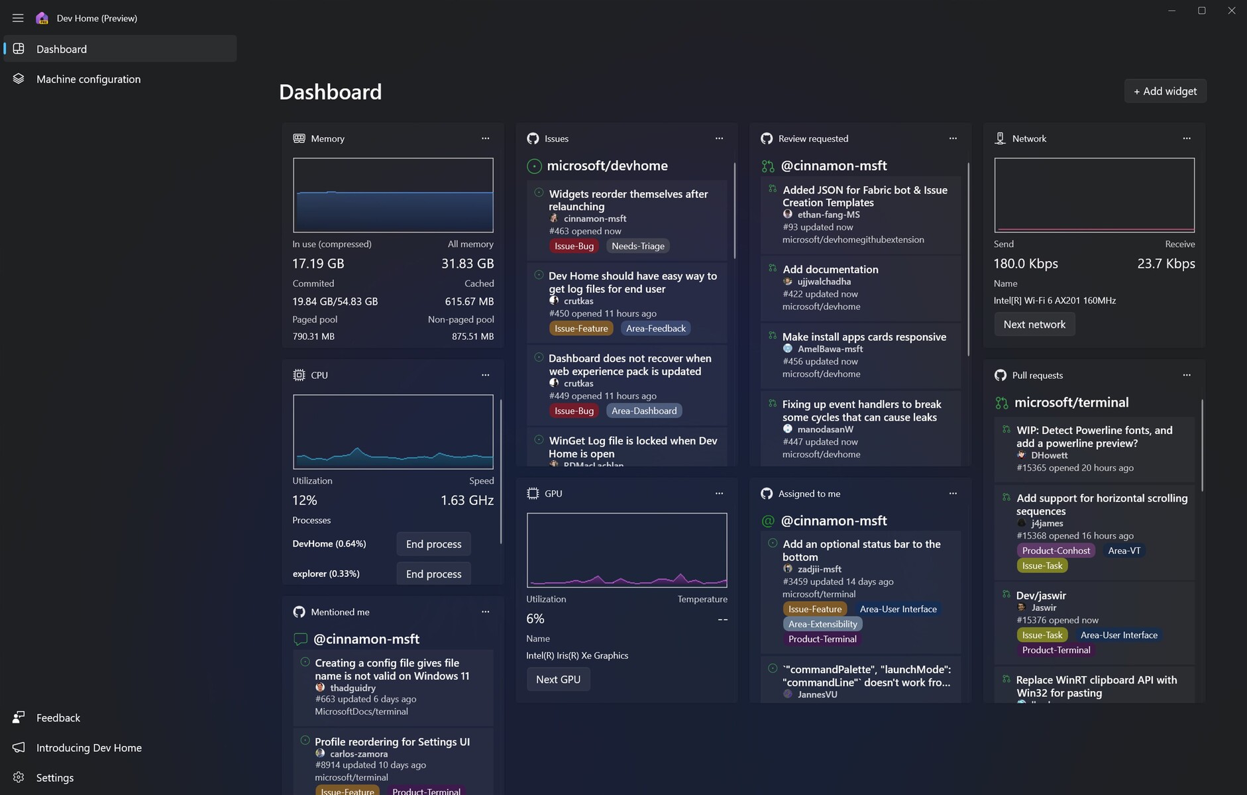Click the Network laptop icon
This screenshot has width=1247, height=795.
(1000, 138)
